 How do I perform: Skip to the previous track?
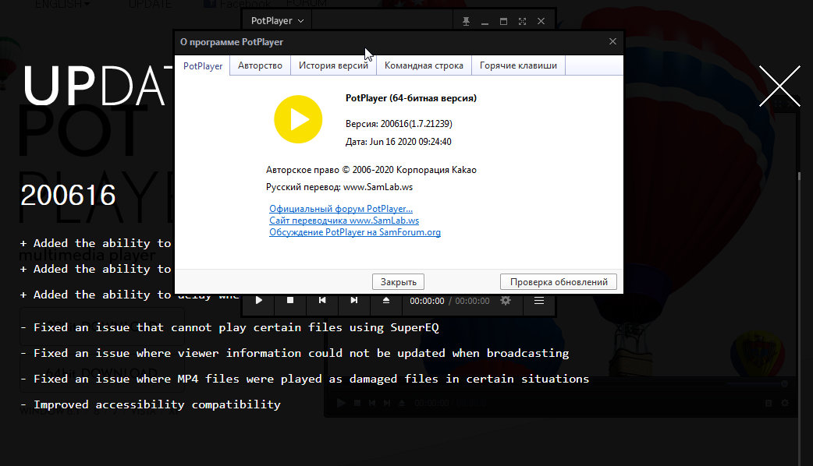click(322, 300)
